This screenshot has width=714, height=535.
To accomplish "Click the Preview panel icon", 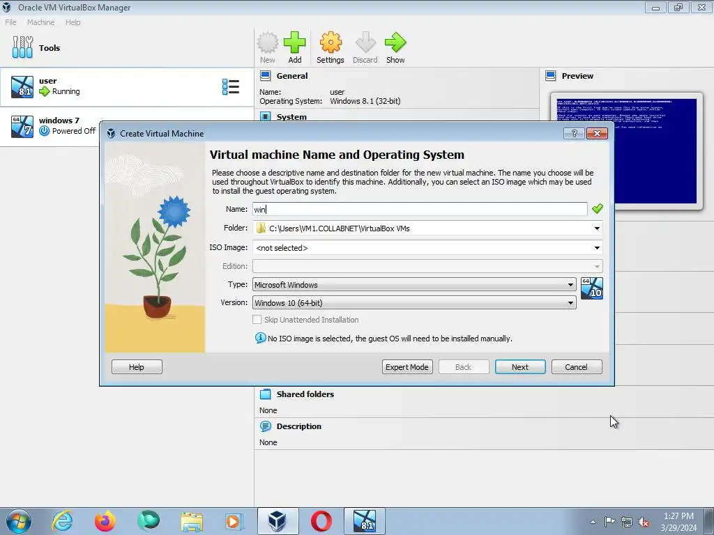I will 551,75.
